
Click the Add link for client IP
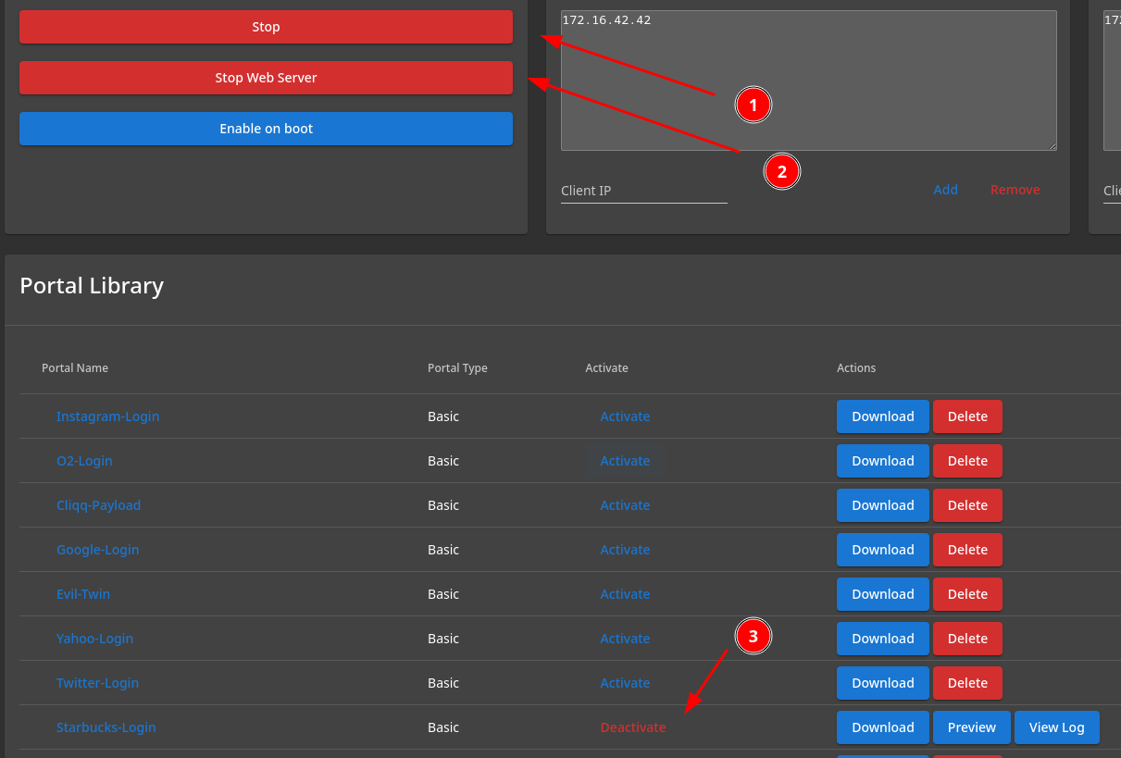[945, 190]
